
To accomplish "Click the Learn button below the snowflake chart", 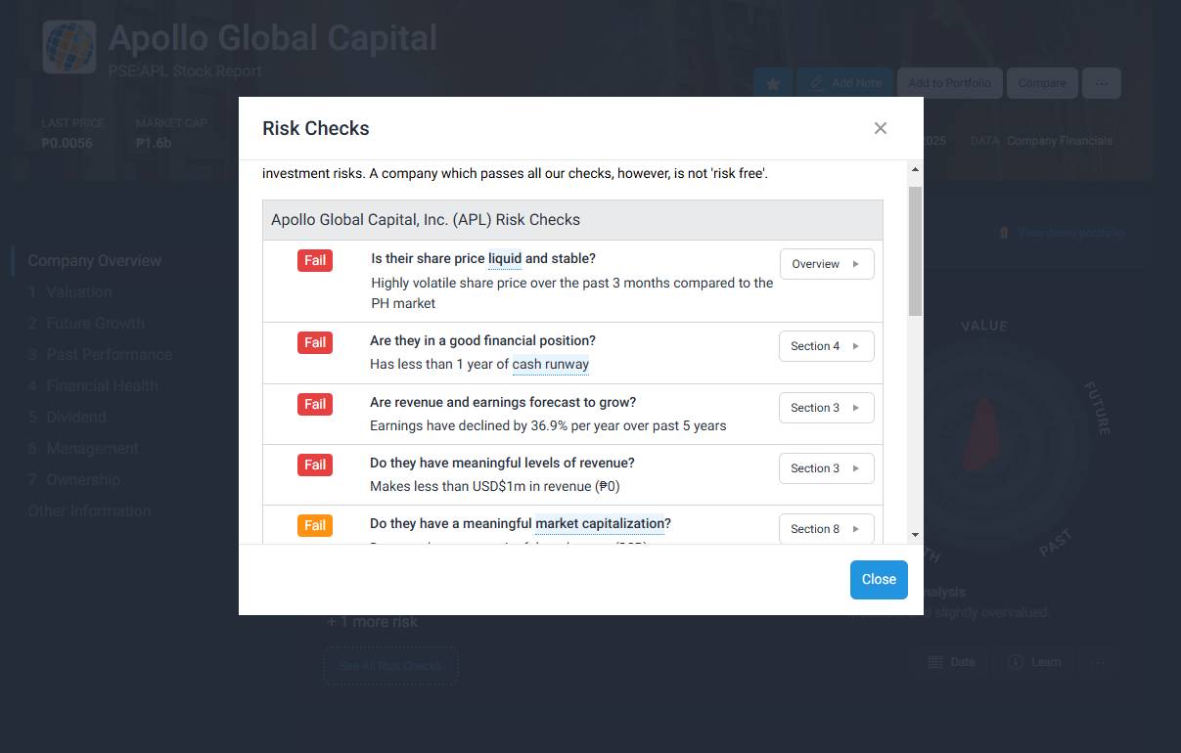I will tap(1035, 662).
